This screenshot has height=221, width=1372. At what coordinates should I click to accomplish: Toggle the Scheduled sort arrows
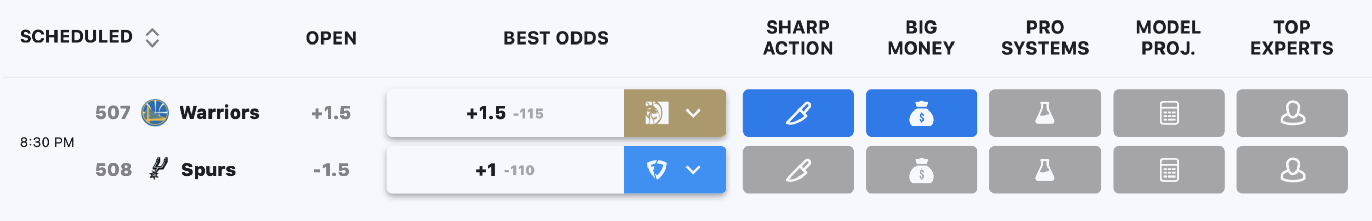153,38
